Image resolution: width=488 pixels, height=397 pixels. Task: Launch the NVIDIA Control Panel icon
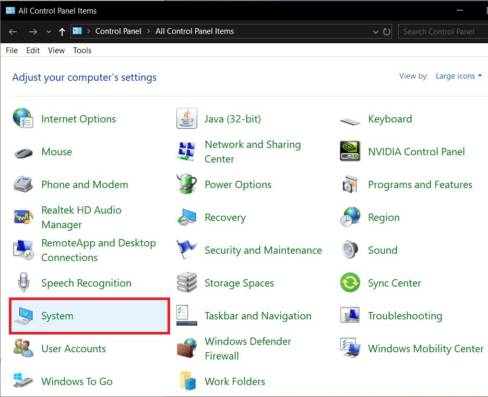click(350, 151)
